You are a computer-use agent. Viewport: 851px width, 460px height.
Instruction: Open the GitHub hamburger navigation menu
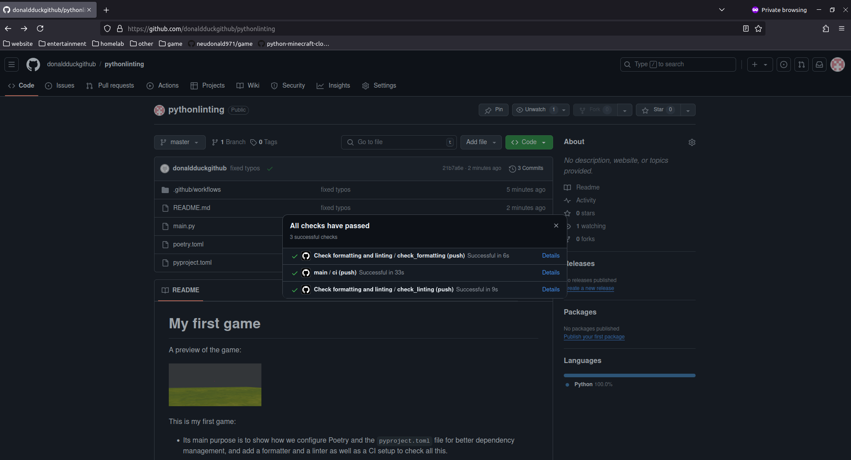click(x=12, y=65)
